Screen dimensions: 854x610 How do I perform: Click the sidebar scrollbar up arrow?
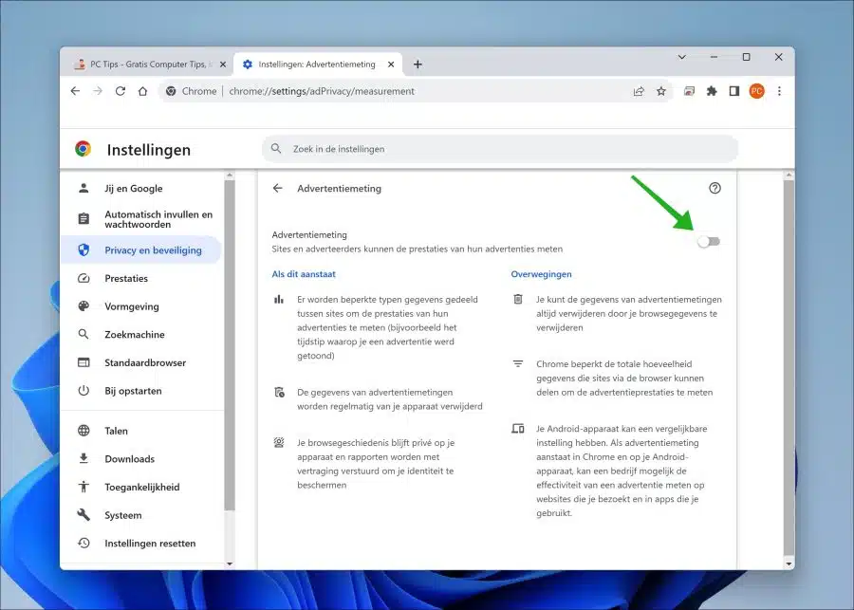tap(230, 176)
